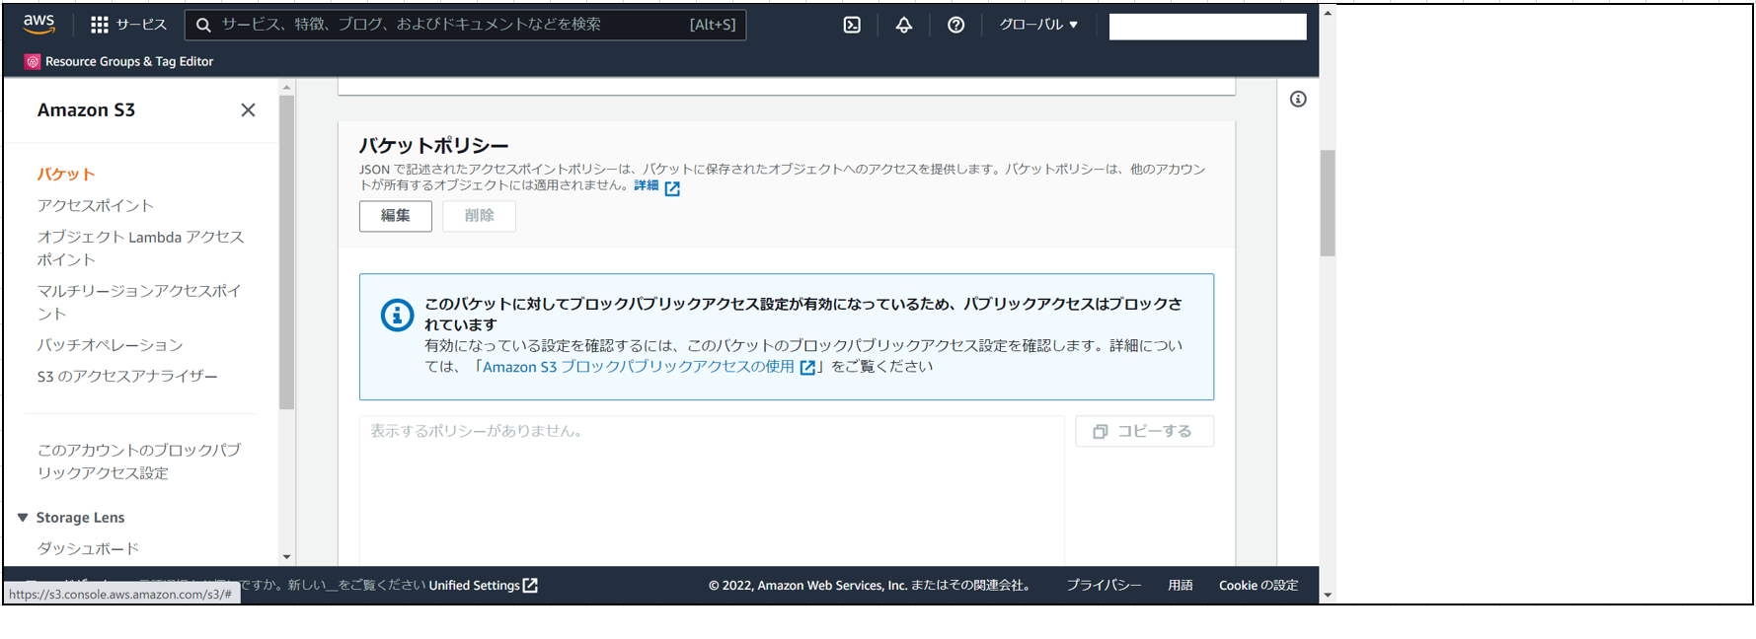1756x639 pixels.
Task: Click the page scroll up arrow
Action: (x=1328, y=13)
